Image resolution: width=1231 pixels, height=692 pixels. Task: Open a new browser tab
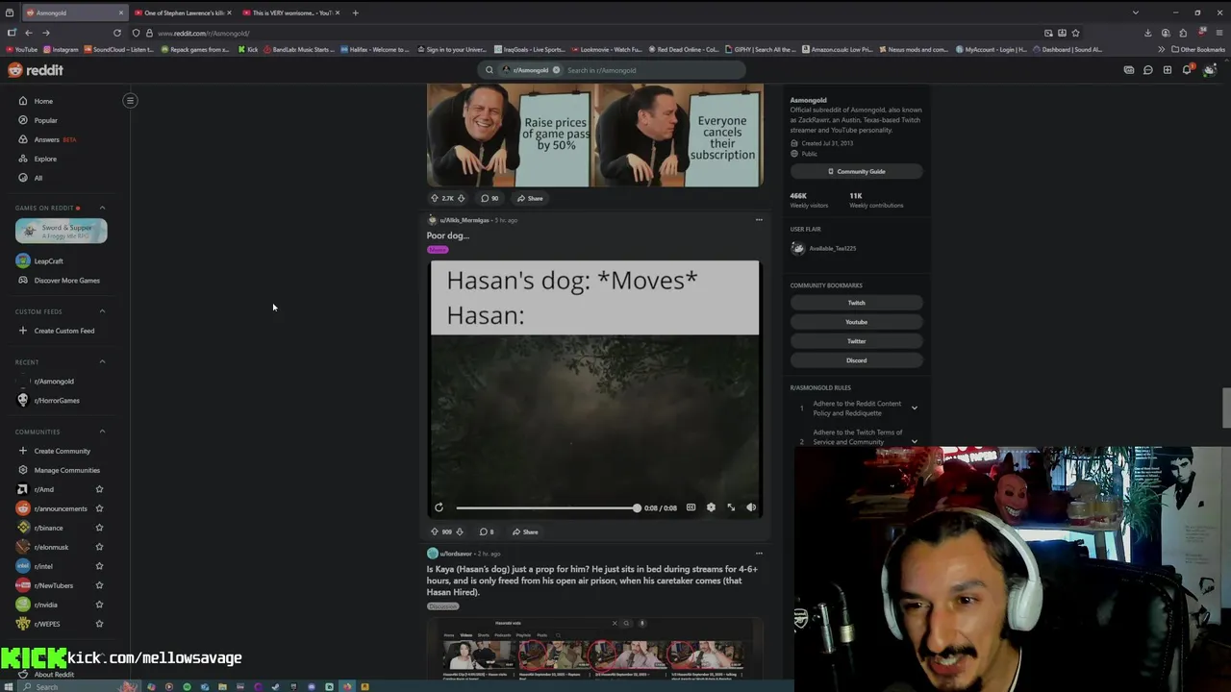click(355, 12)
